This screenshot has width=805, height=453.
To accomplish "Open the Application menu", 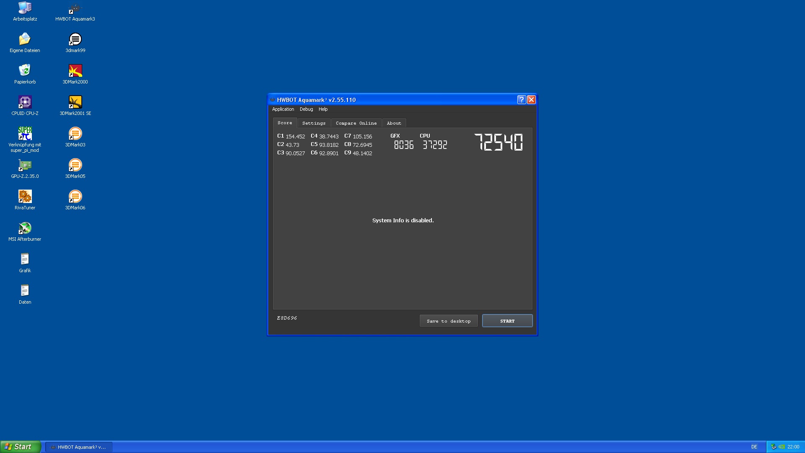I will point(283,109).
